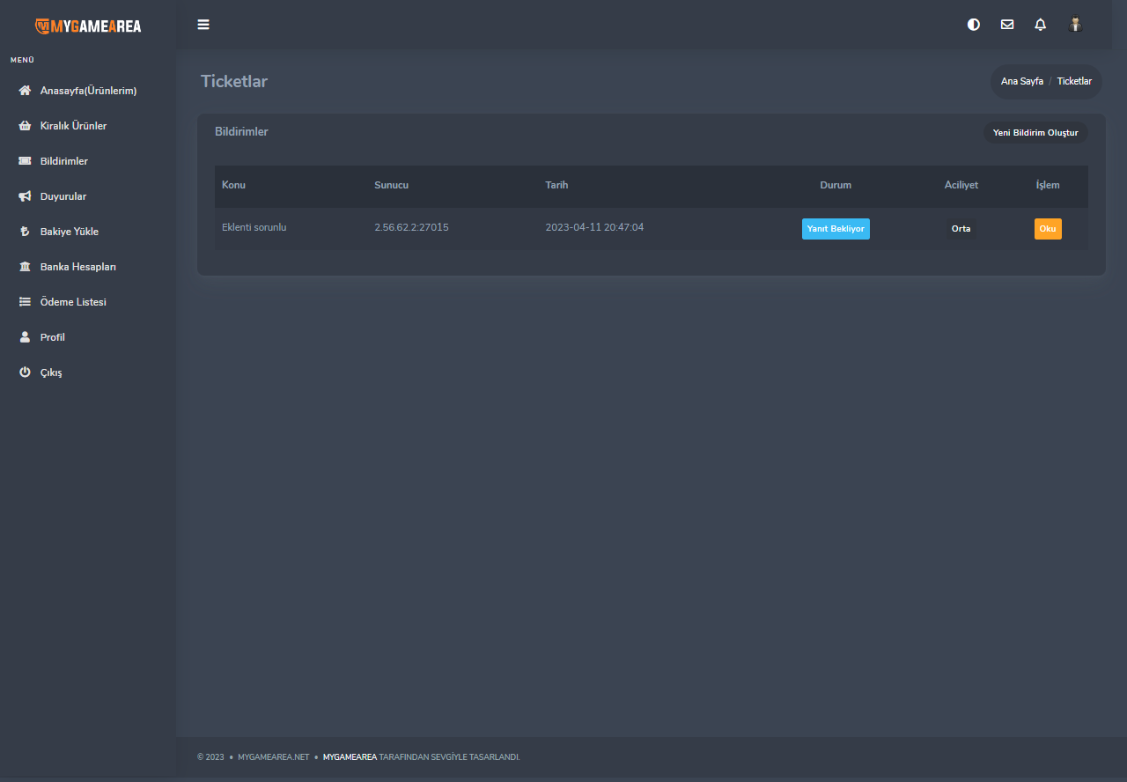This screenshot has width=1127, height=782.
Task: Click the hamburger menu icon
Action: (x=203, y=25)
